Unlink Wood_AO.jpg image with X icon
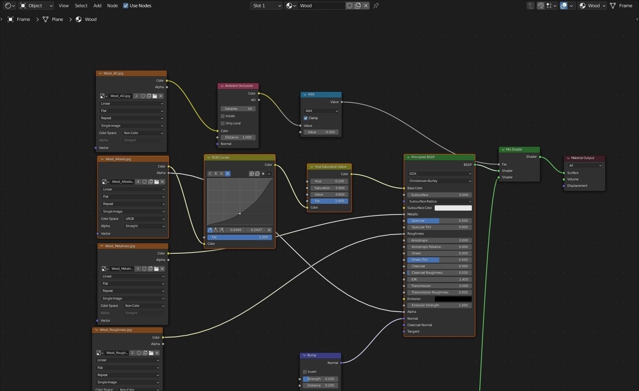This screenshot has width=639, height=391. pos(161,96)
